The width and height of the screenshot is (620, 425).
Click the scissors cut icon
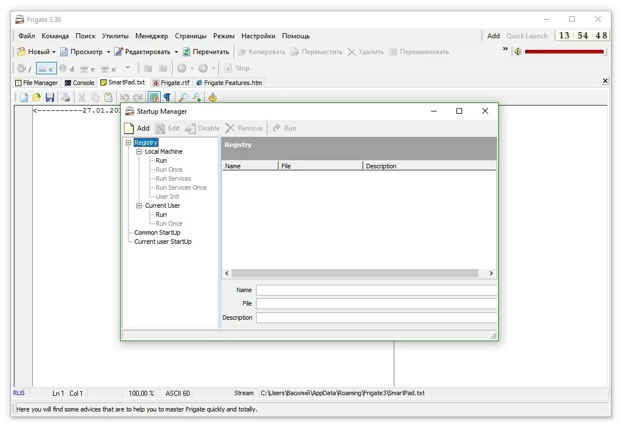[x=82, y=97]
